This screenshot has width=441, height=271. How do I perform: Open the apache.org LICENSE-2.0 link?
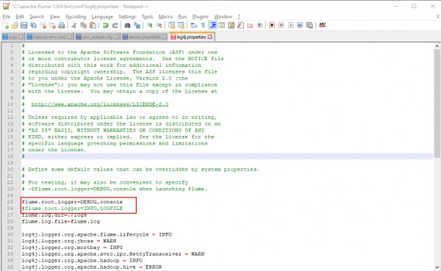(x=100, y=104)
